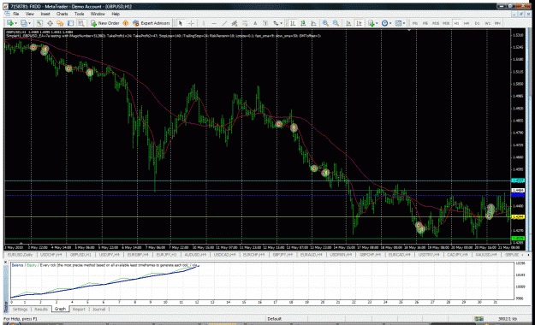
Task: Open the File menu
Action: (x=15, y=14)
